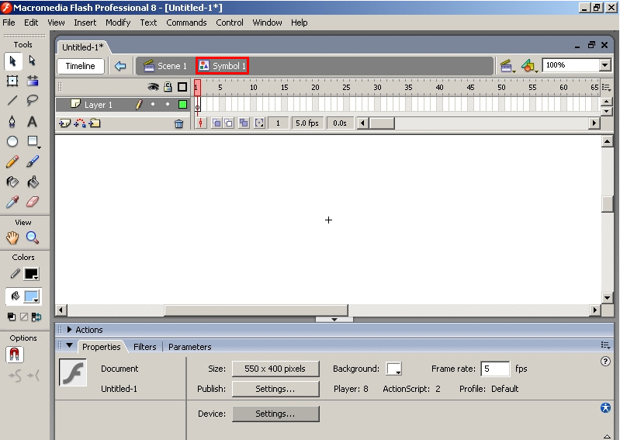Viewport: 620px width, 440px height.
Task: Open the Properties help question icon
Action: 605,361
